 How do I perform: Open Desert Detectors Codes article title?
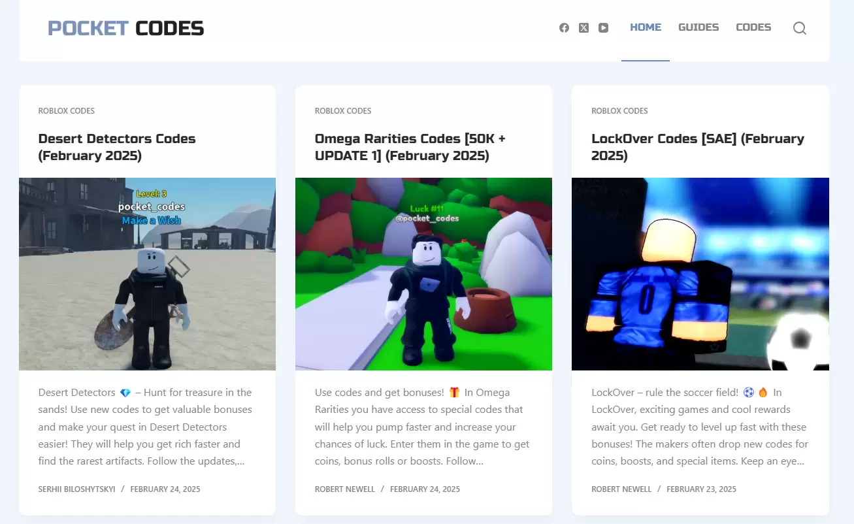117,147
